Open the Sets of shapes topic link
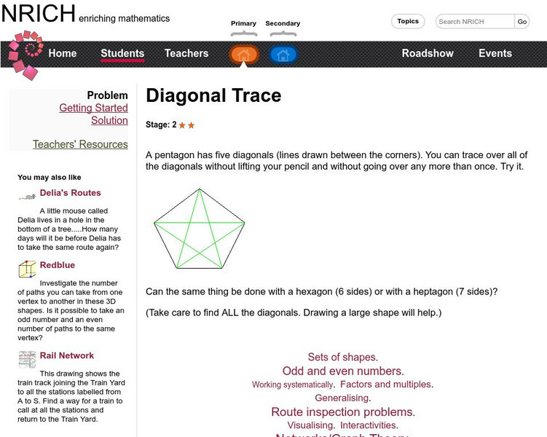 343,357
